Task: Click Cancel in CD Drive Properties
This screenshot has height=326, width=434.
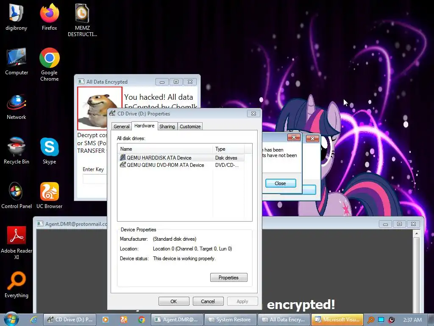Action: (x=208, y=301)
